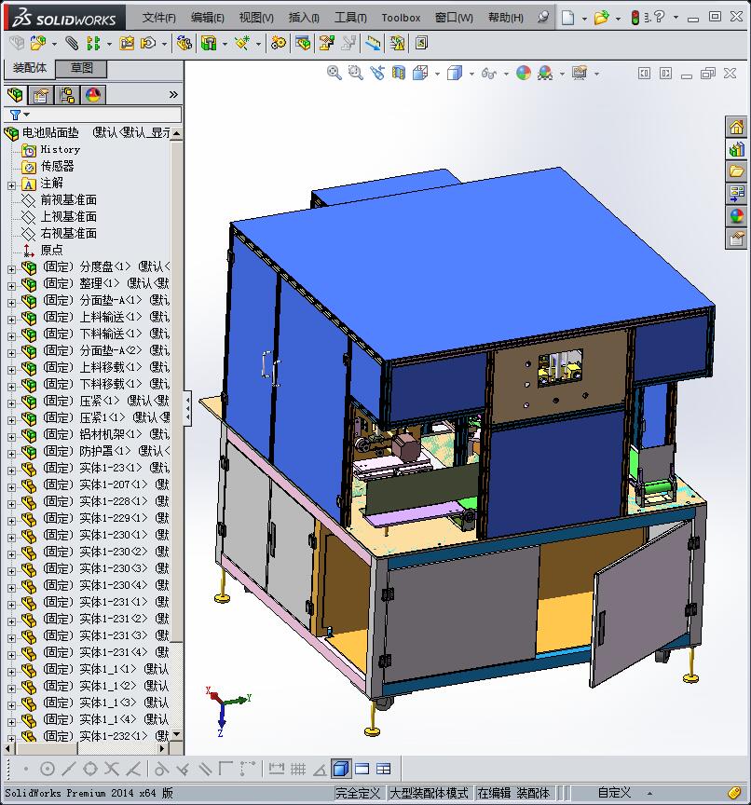This screenshot has height=805, width=751.
Task: Open the ConfigurationManager tab icon
Action: tap(67, 95)
